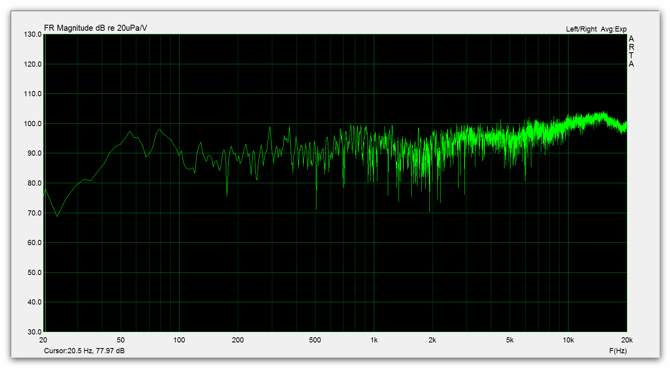Click the 'FR Magnitude dB re 20uPa/V' title
Viewport: 670px width, 368px height.
95,28
